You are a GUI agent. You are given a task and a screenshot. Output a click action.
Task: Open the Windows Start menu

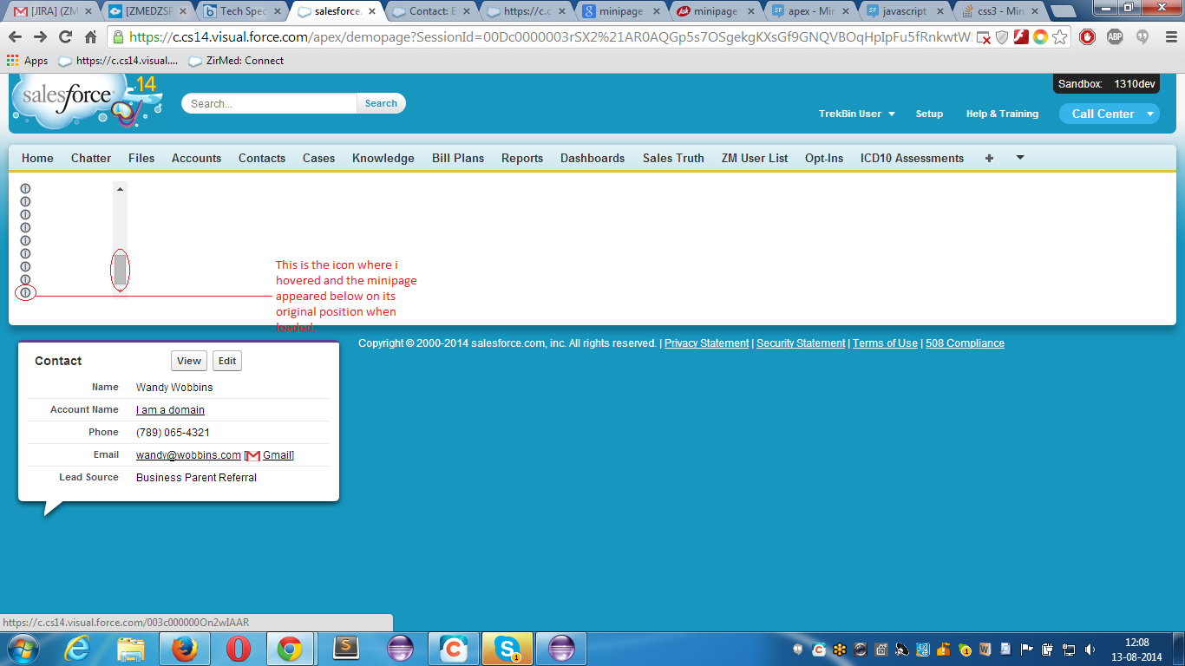pyautogui.click(x=22, y=649)
